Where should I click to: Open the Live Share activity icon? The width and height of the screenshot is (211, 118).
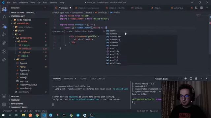tap(4, 60)
